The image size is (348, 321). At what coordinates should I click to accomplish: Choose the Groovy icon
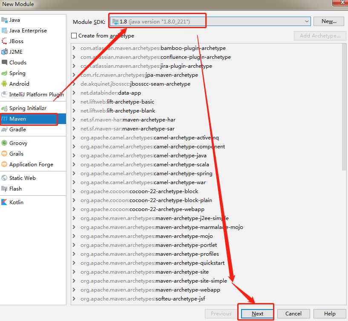[4, 143]
